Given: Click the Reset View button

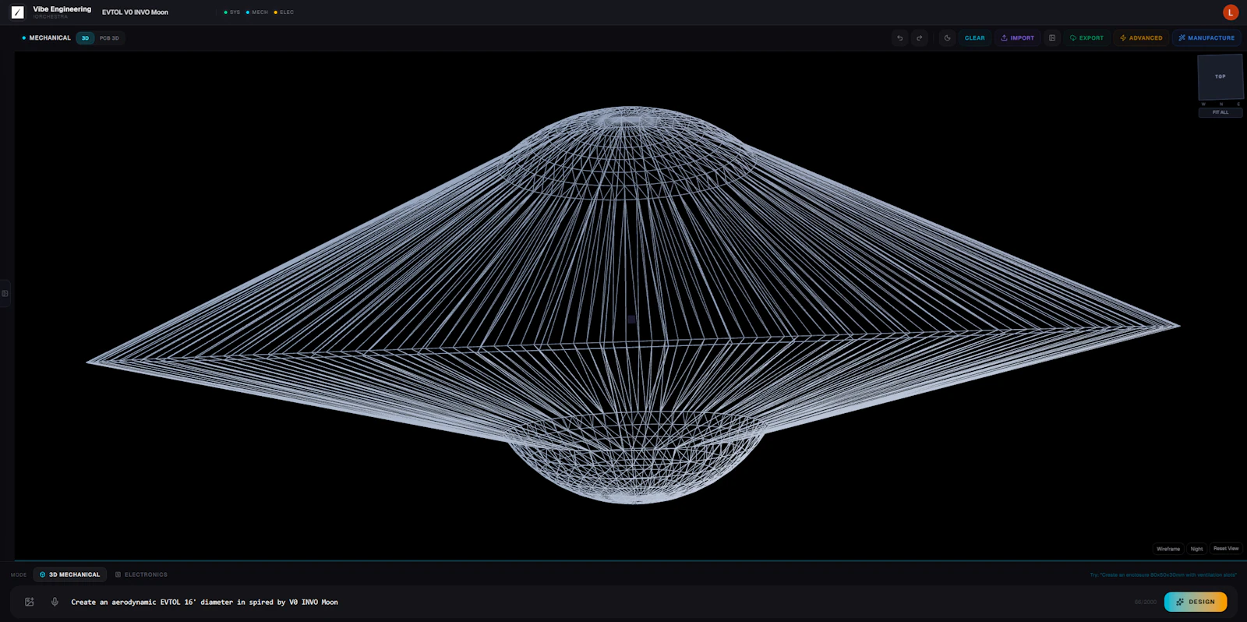Looking at the screenshot, I should 1226,549.
